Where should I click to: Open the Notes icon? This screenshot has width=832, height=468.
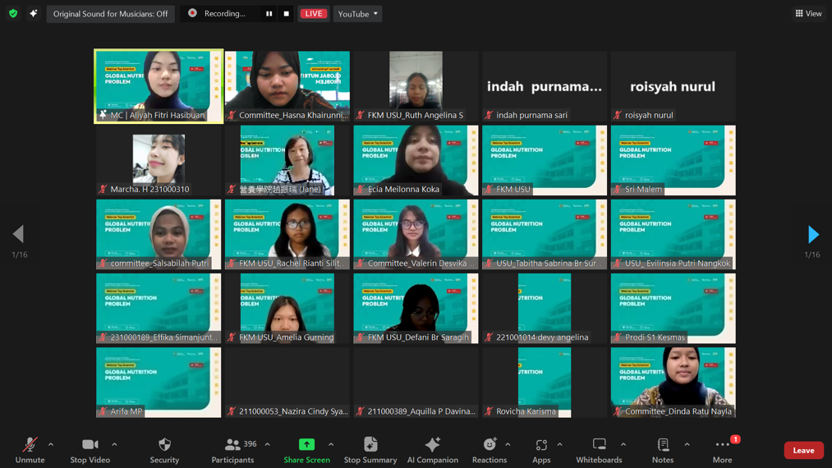click(x=663, y=450)
